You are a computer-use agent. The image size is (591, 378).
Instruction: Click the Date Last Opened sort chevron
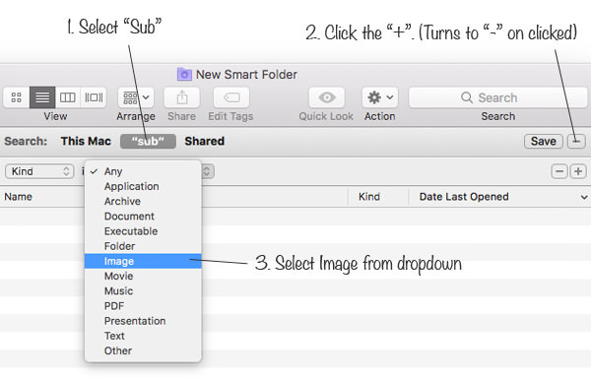[584, 197]
